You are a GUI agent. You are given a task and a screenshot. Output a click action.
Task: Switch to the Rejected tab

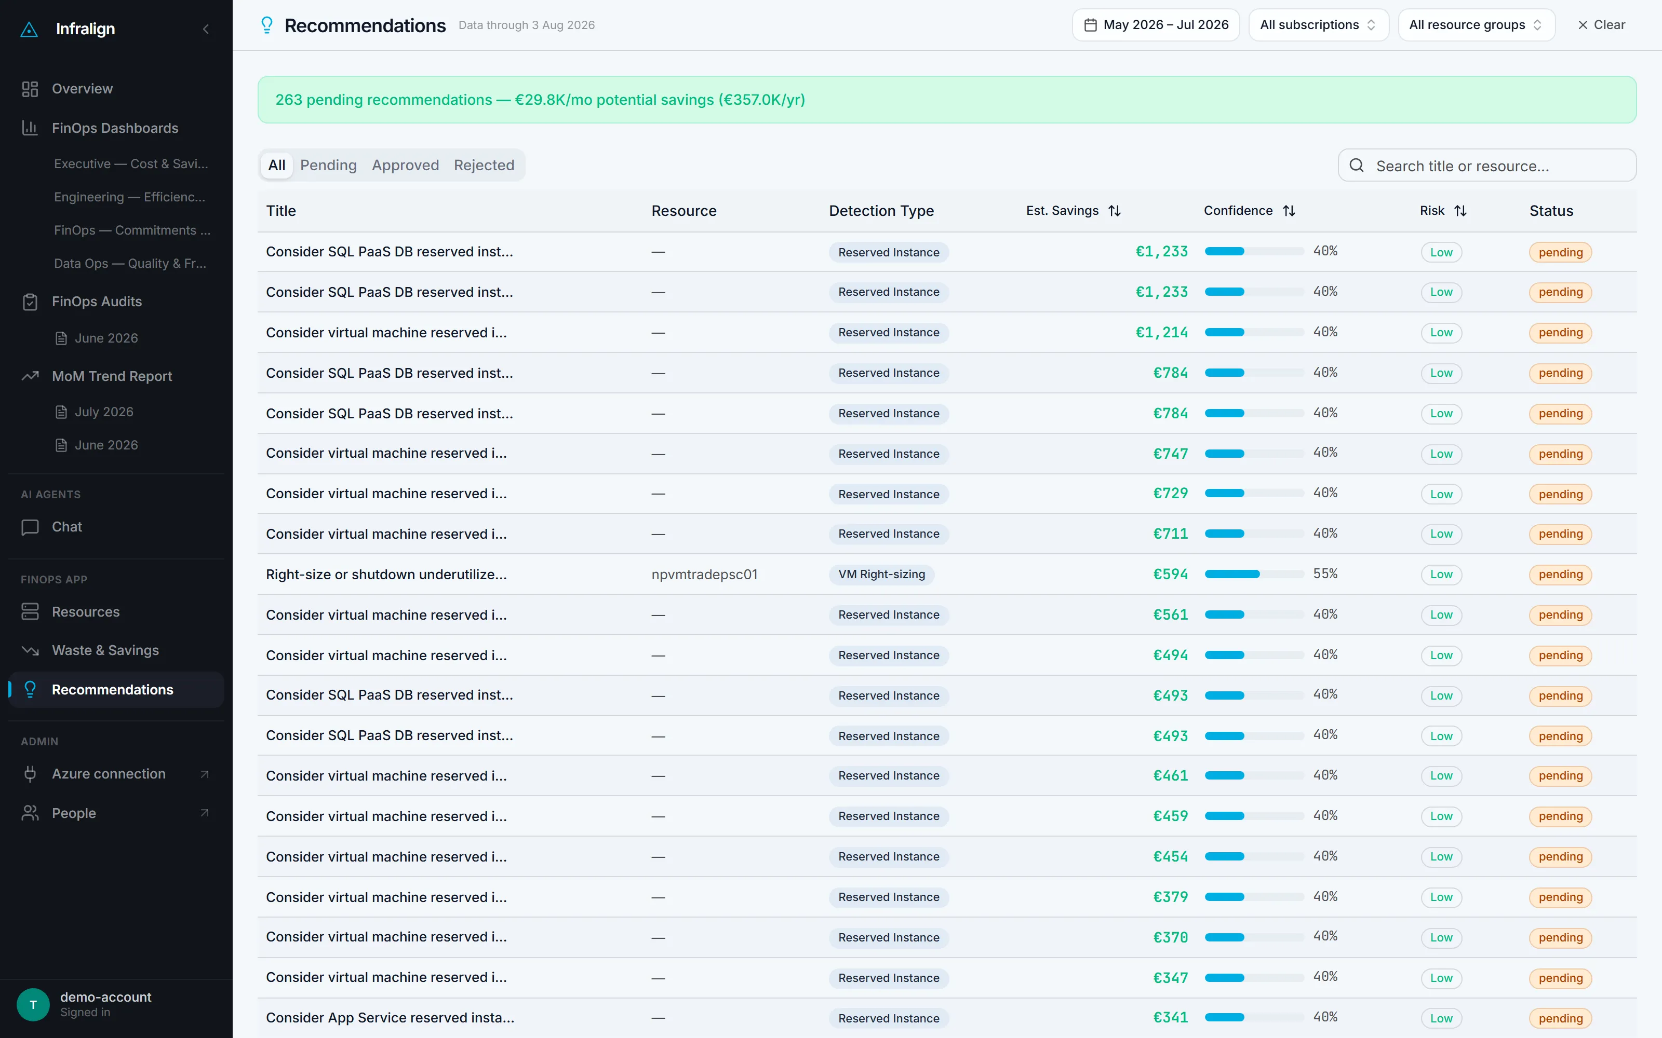click(484, 165)
